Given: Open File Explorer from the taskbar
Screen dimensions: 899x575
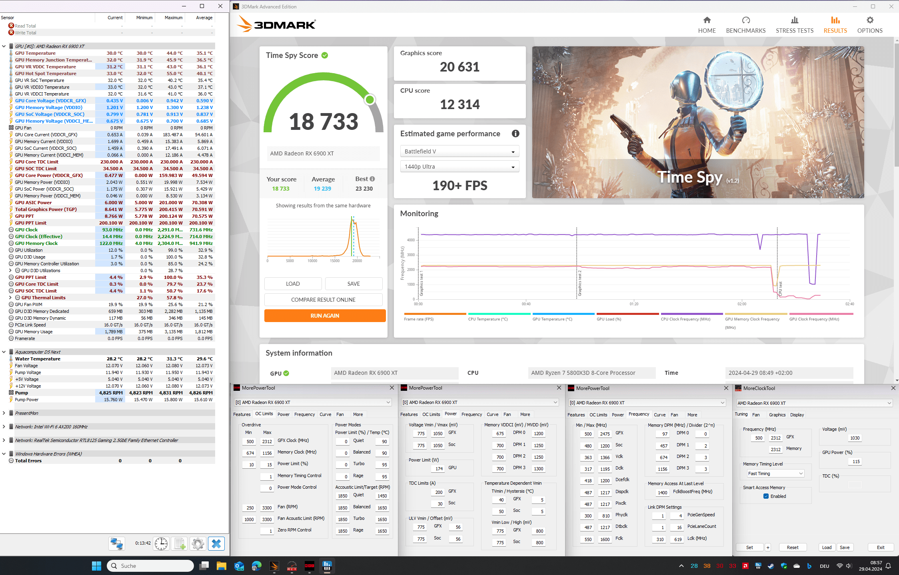Looking at the screenshot, I should (222, 566).
